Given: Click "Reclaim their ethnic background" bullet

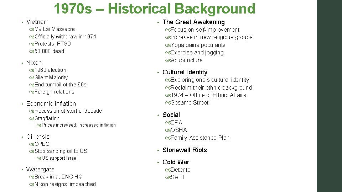Looking at the screenshot, I should pyautogui.click(x=211, y=88).
